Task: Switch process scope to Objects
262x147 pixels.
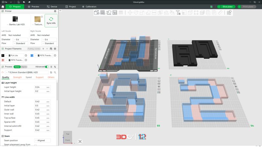Action: pyautogui.click(x=24, y=67)
